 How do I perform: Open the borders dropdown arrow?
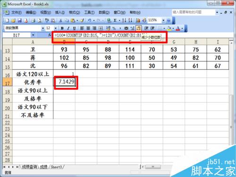point(164,28)
